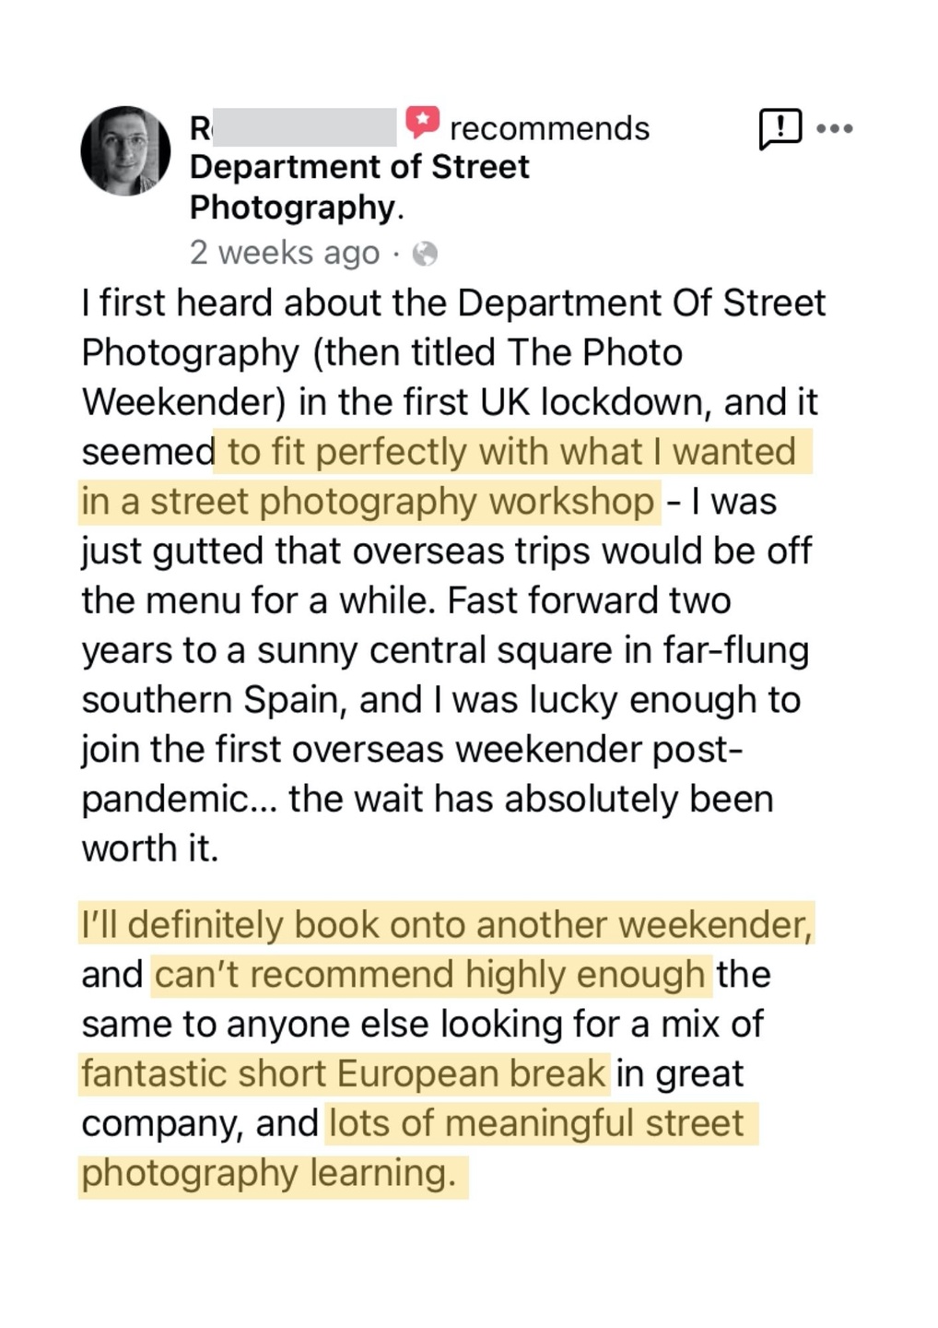The image size is (938, 1328).
Task: Click the exclamation speech-bubble report icon
Action: (780, 128)
